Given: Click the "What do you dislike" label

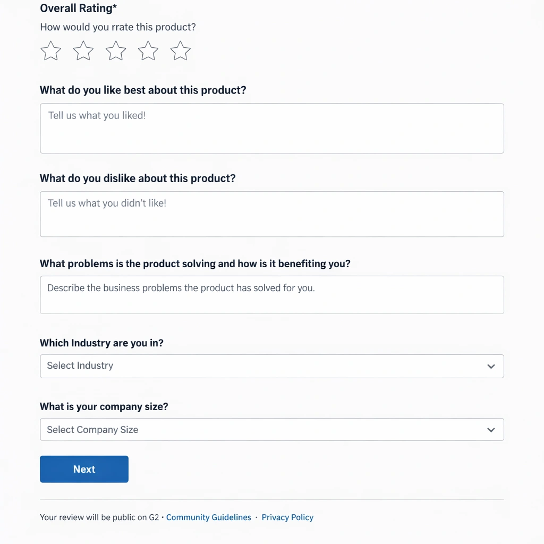Looking at the screenshot, I should (138, 178).
